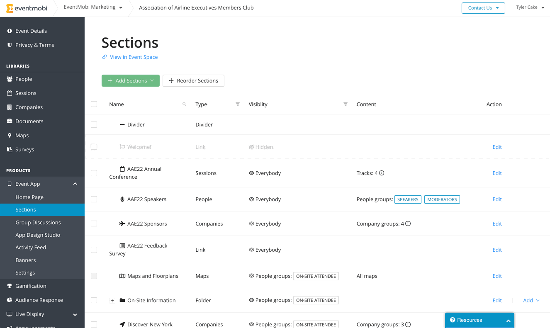Toggle the select-all checkbox in table header
The image size is (550, 328).
(x=94, y=104)
